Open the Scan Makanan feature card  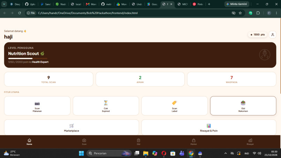37,106
